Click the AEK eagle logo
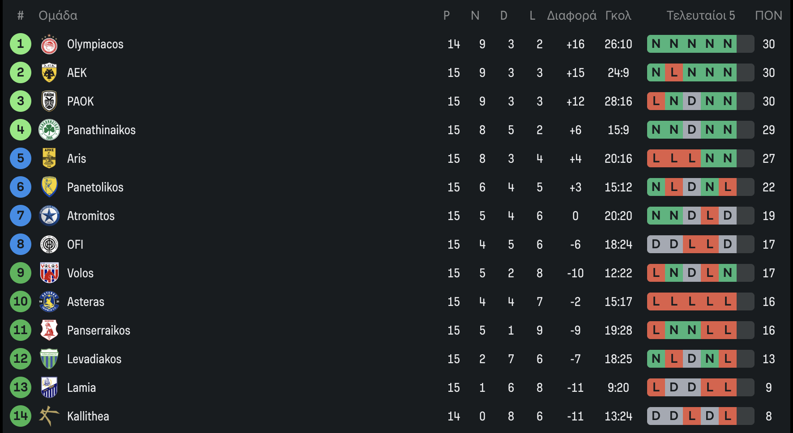This screenshot has width=793, height=433. point(49,73)
